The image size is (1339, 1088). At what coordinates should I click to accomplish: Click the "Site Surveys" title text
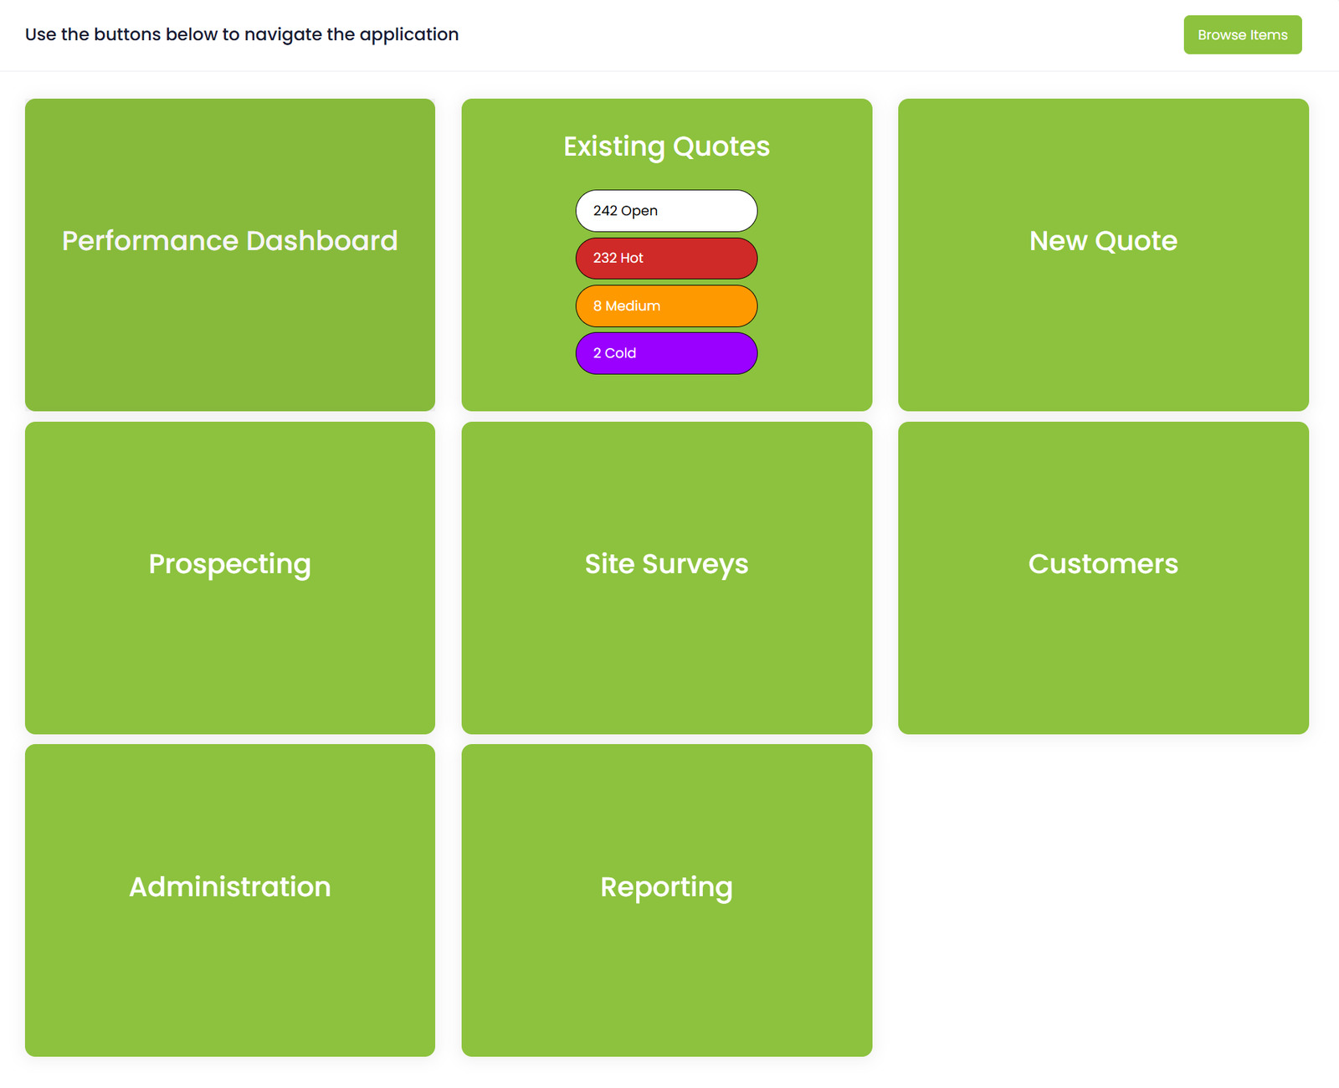[x=666, y=564]
